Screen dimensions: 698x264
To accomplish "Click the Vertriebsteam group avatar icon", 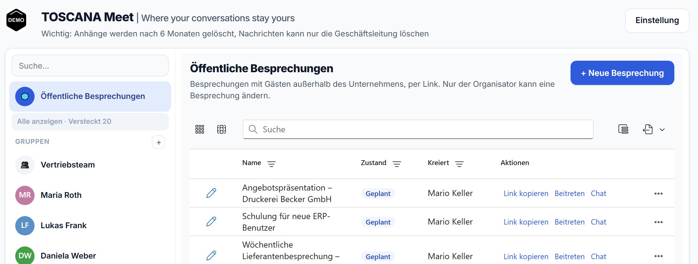I will (25, 165).
